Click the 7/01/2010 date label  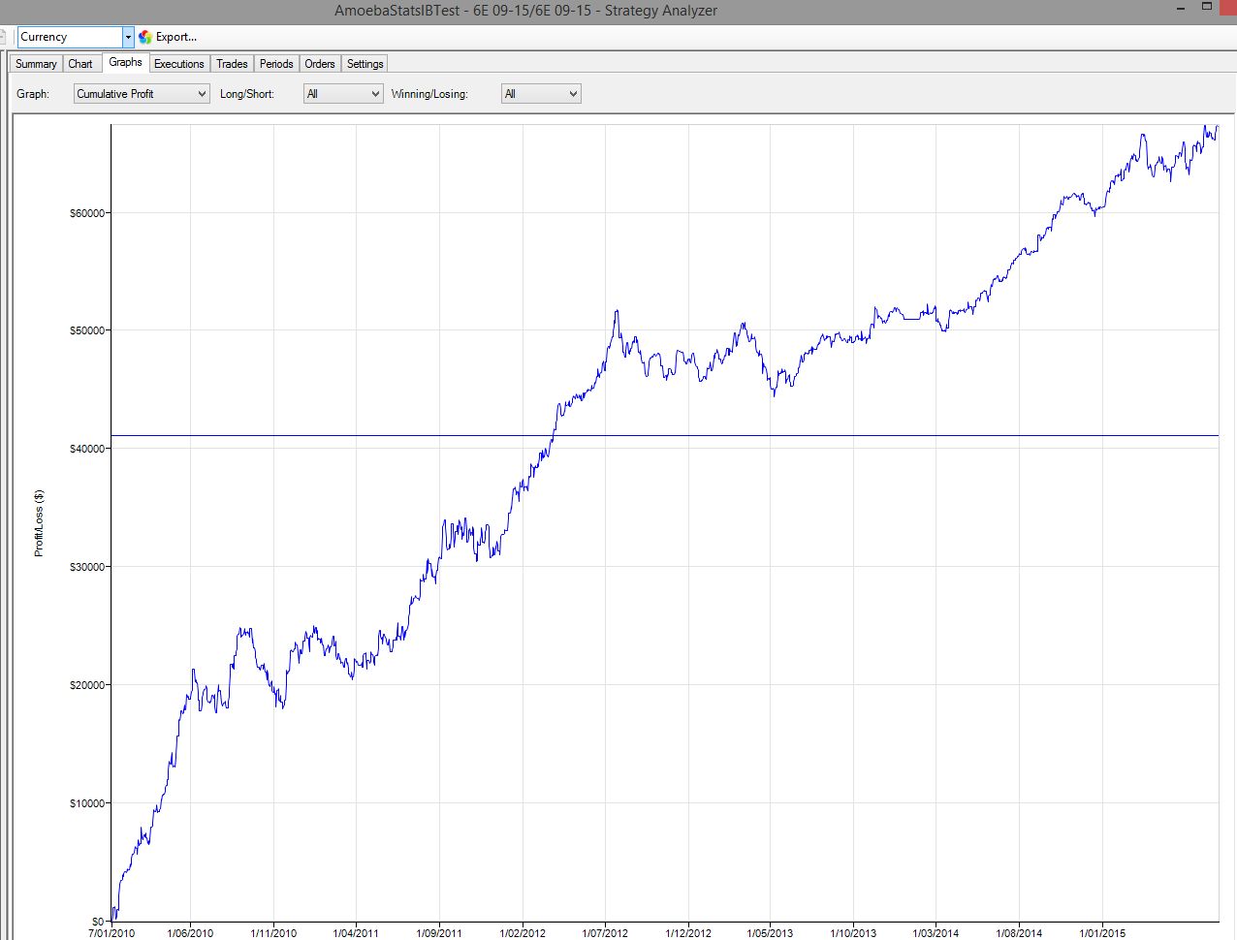point(111,933)
